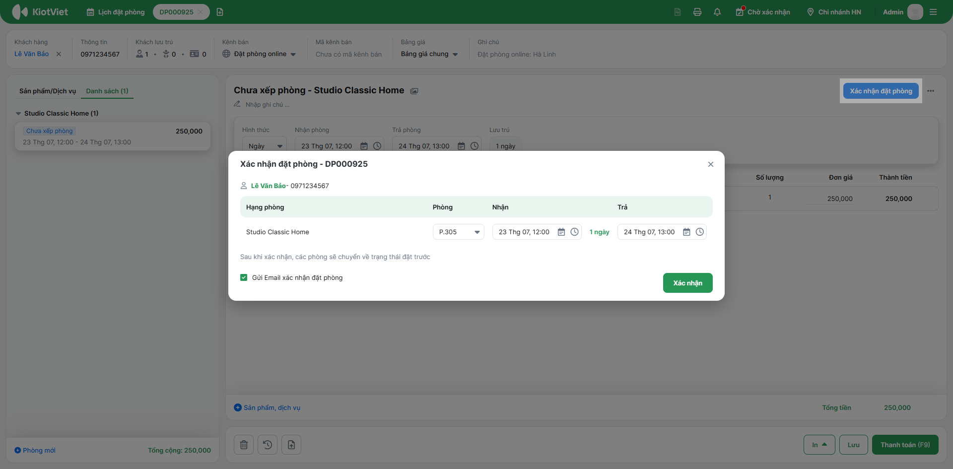Open three-dot more options menu
The image size is (953, 469).
pyautogui.click(x=931, y=91)
